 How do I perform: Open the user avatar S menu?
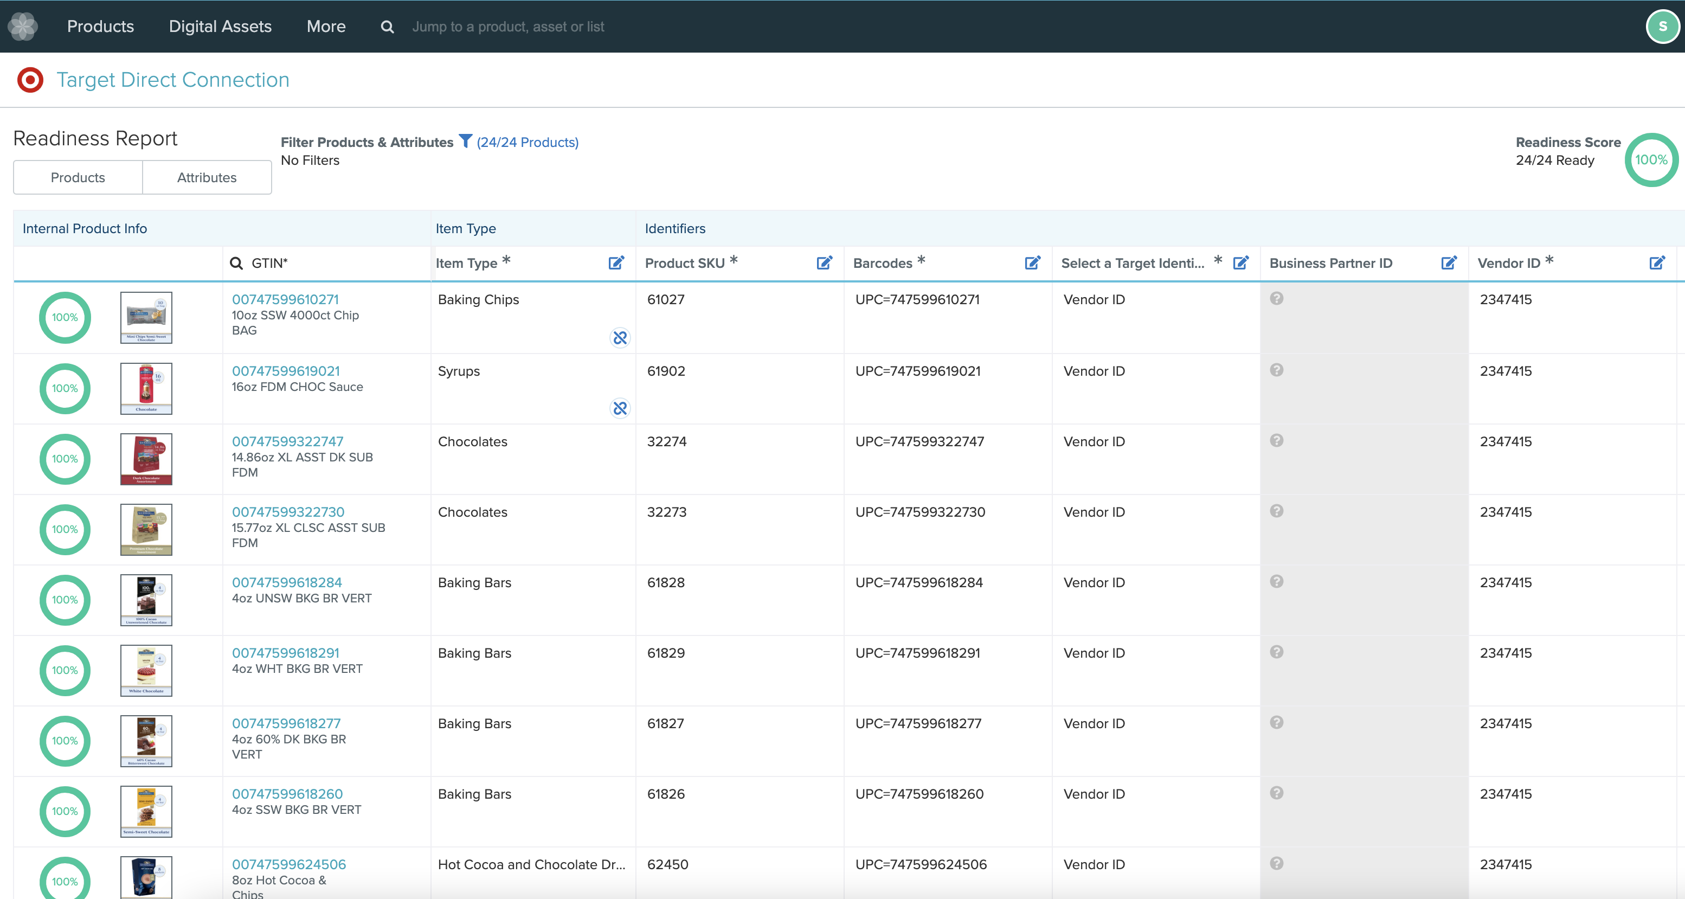coord(1662,27)
